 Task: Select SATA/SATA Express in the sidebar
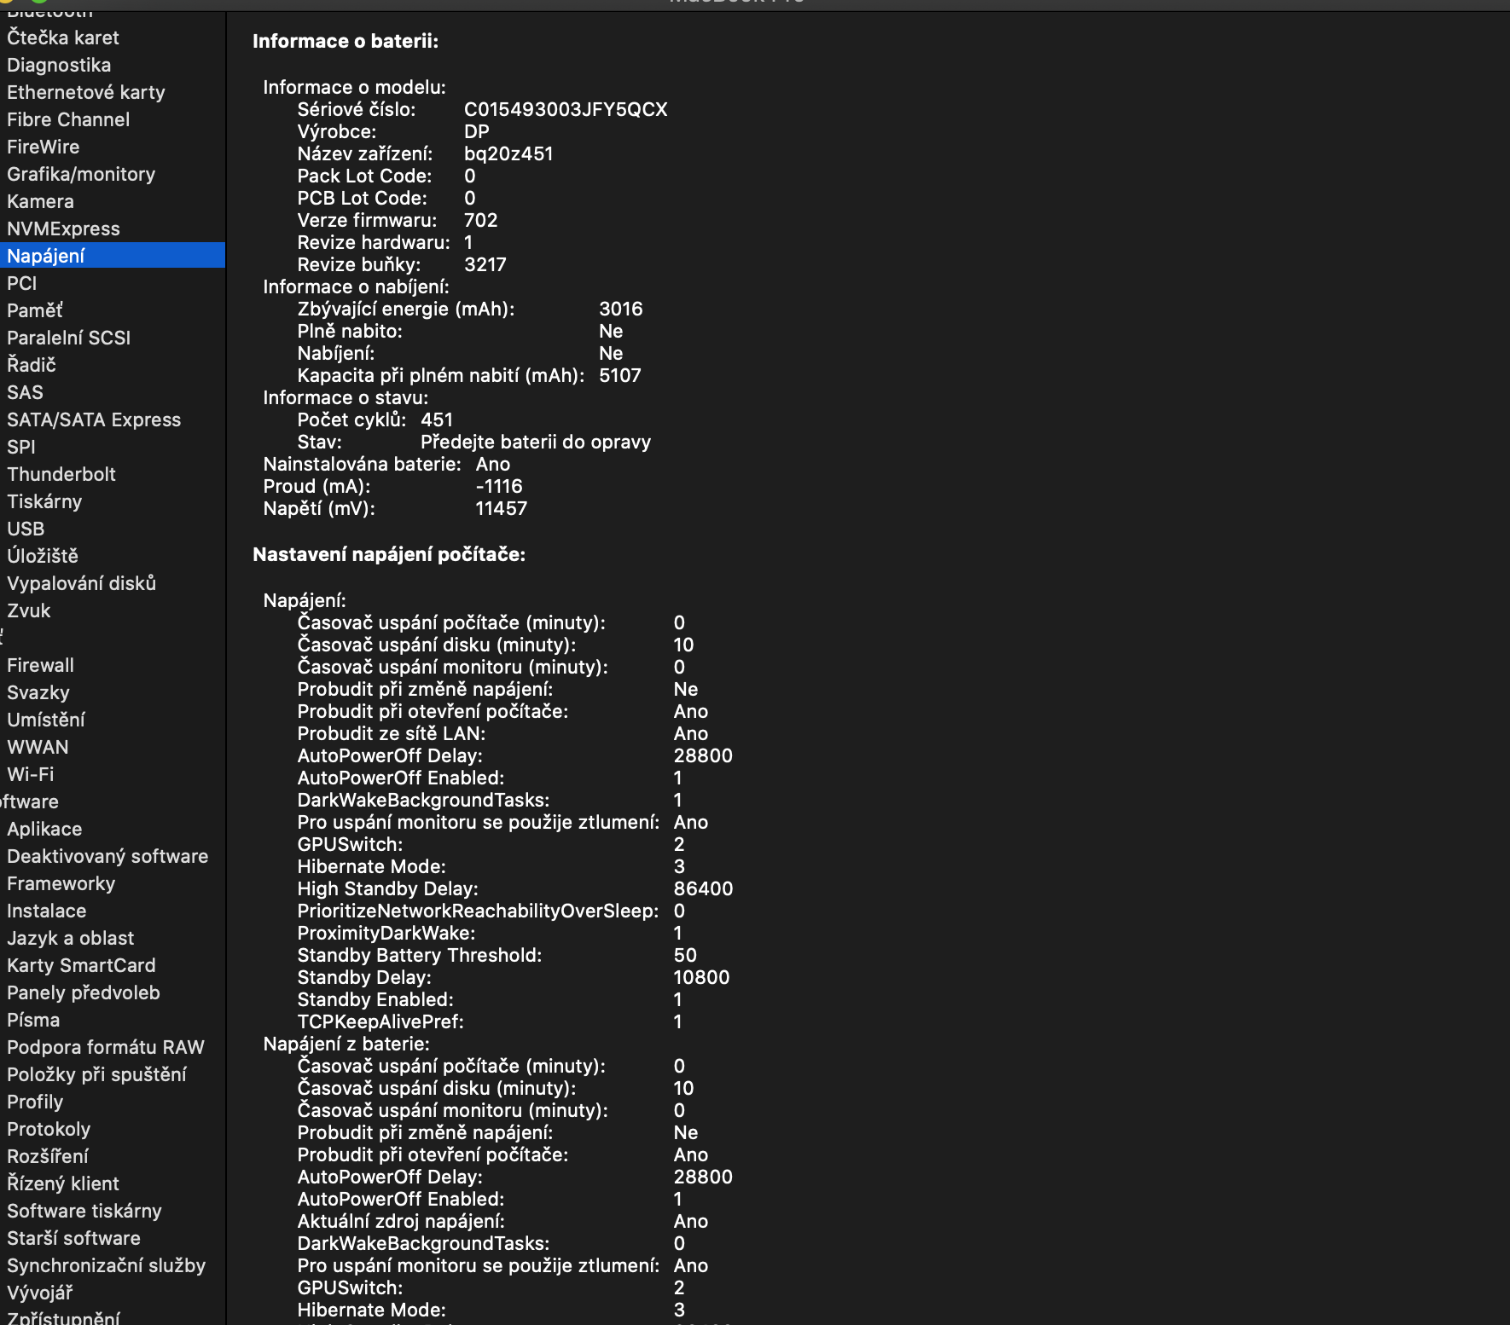tap(94, 419)
